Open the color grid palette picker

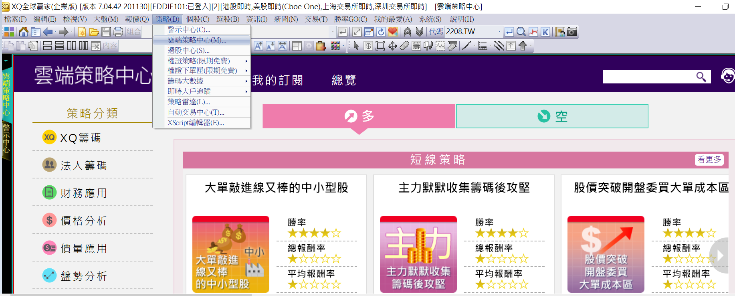coord(335,46)
